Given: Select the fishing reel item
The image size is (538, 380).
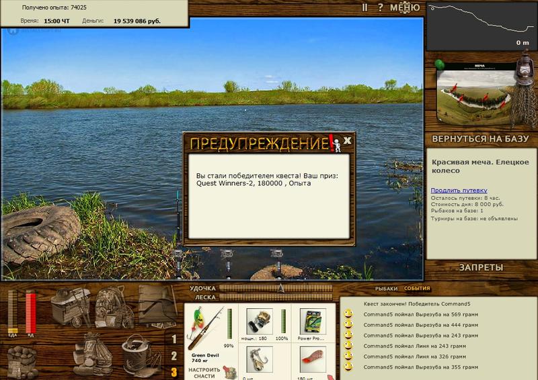Looking at the screenshot, I should (260, 322).
